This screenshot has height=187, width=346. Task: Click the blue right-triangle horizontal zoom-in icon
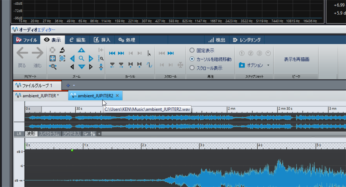click(91, 59)
